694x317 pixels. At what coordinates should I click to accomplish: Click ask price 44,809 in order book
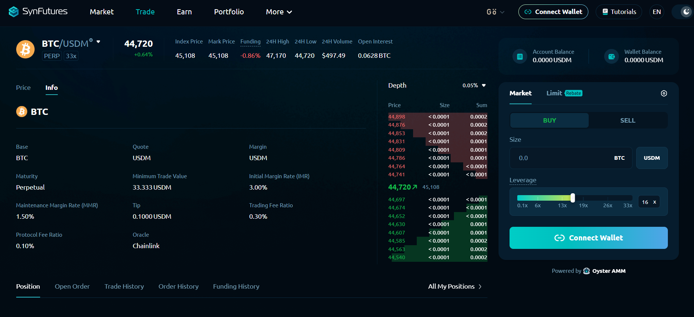coord(397,150)
